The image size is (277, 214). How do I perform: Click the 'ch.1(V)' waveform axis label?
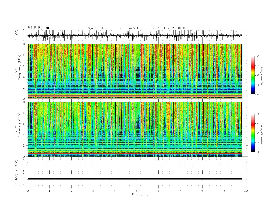[x=17, y=36]
